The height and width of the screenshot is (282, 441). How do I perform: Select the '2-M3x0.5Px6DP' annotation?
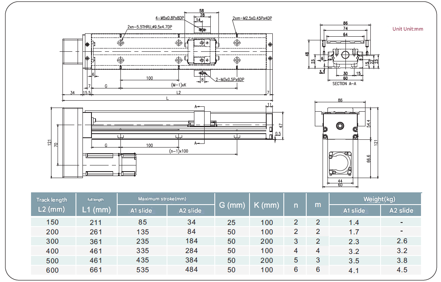[x=229, y=79]
